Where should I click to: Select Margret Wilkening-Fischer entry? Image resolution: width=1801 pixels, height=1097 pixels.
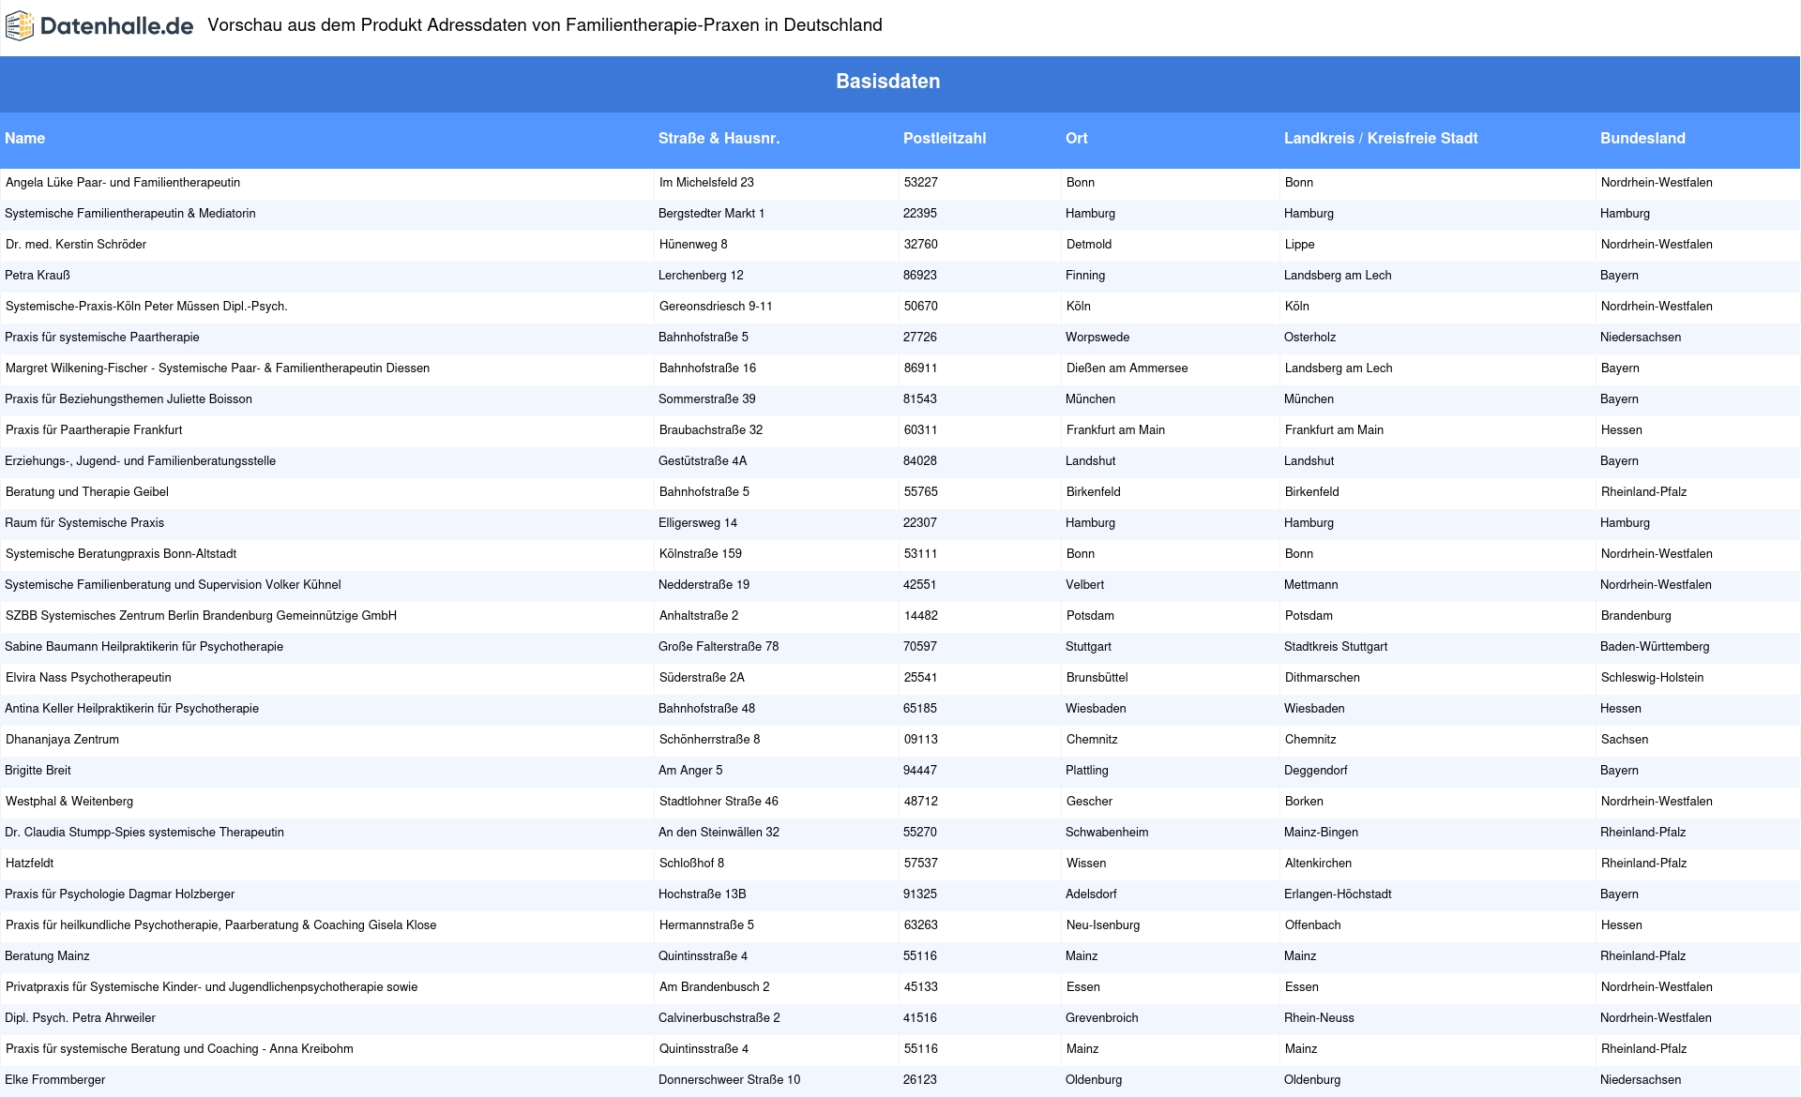(x=218, y=368)
